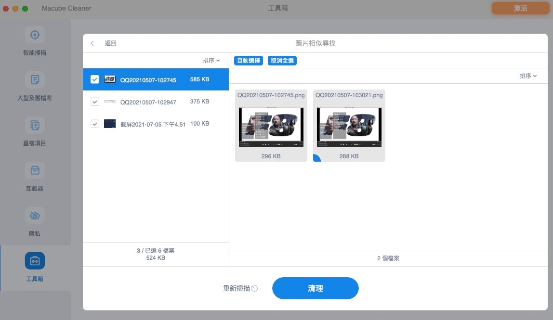
Task: Click the 工具箱 sidebar label
Action: (35, 279)
